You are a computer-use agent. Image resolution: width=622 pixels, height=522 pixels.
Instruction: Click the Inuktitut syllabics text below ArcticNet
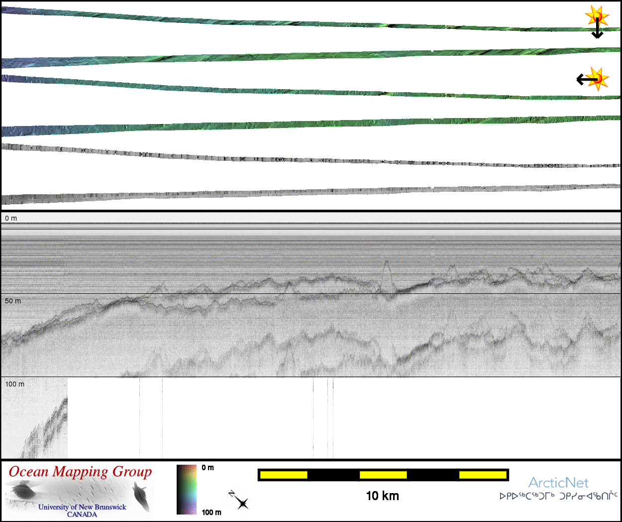point(558,496)
